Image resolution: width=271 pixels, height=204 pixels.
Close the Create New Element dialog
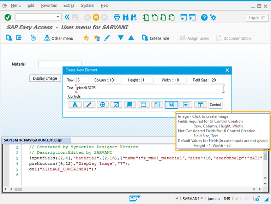pyautogui.click(x=227, y=70)
